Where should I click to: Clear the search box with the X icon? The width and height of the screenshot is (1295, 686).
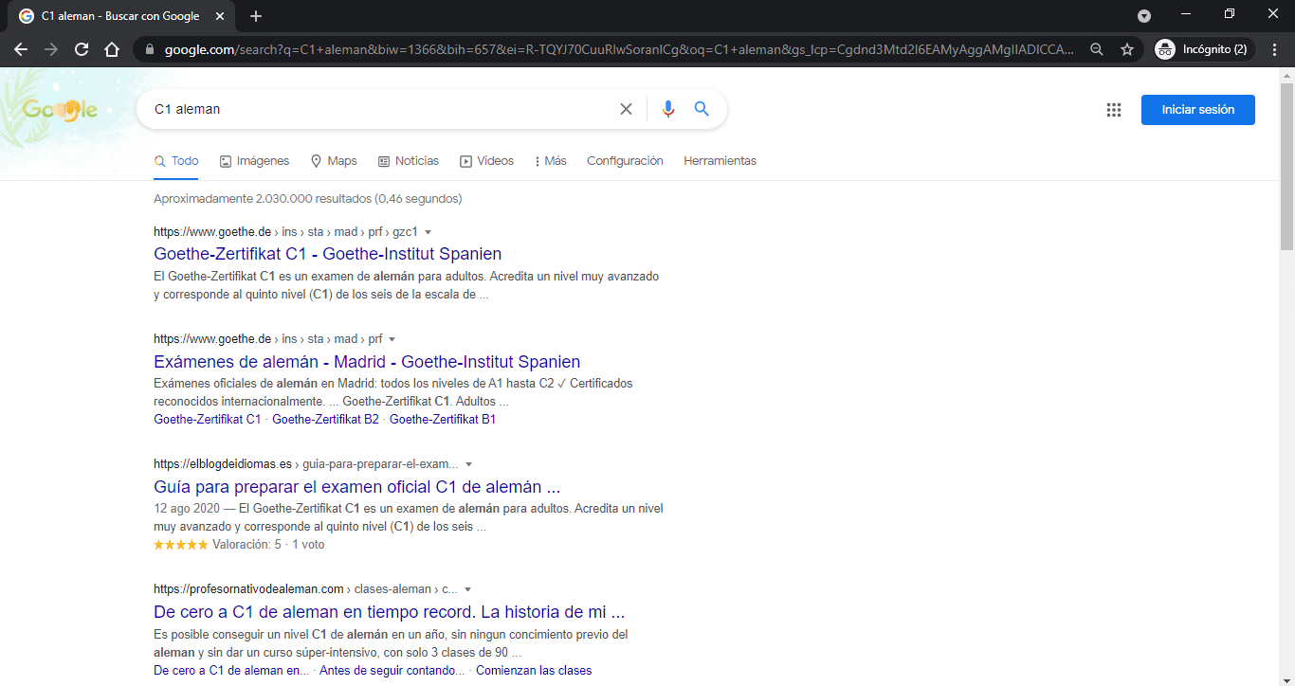pos(626,109)
